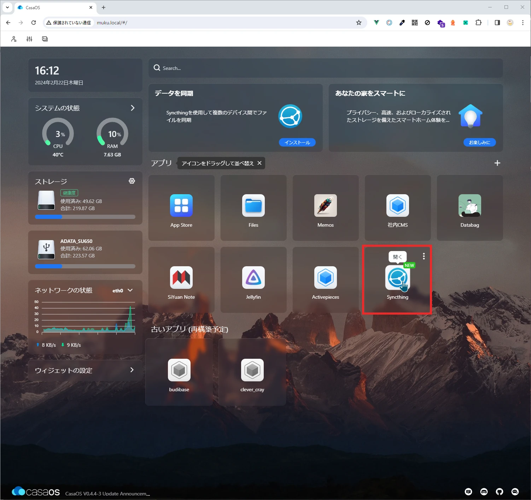531x500 pixels.
Task: Open the terminal icon in the top bar
Action: (x=45, y=39)
